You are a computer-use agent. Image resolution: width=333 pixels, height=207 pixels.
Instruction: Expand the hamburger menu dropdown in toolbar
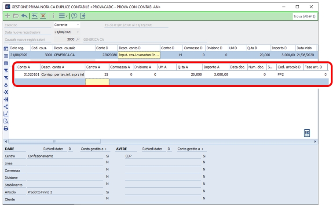click(x=63, y=16)
